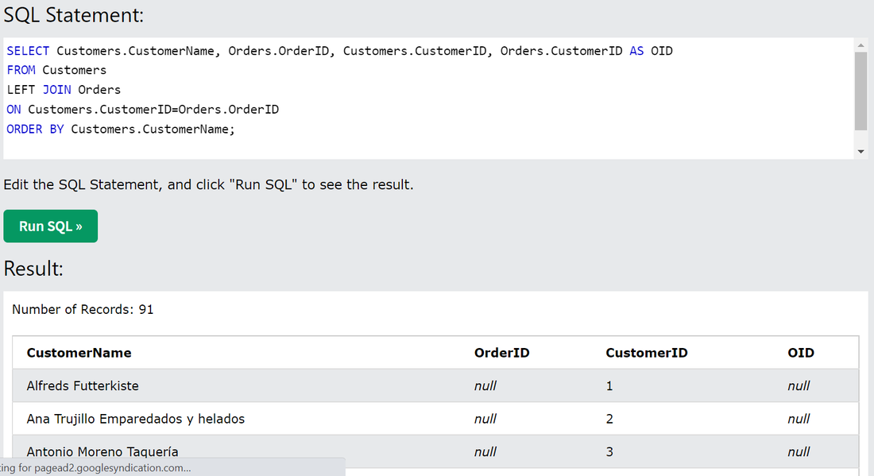Click the FROM Customers line in editor
Screen dimensions: 874x476
[x=56, y=70]
